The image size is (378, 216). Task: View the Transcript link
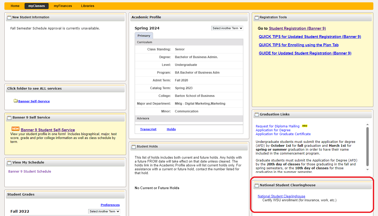point(148,129)
